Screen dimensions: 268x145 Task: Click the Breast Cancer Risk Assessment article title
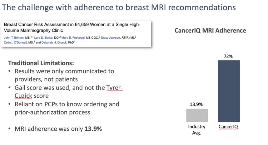72,27
